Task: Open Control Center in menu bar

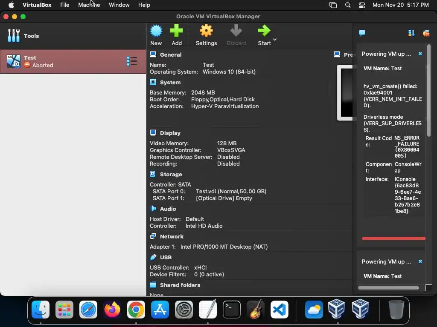Action: click(362, 5)
